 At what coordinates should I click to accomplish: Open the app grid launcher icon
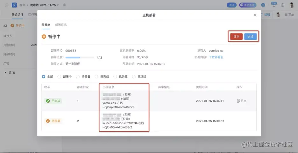click(x=6, y=5)
